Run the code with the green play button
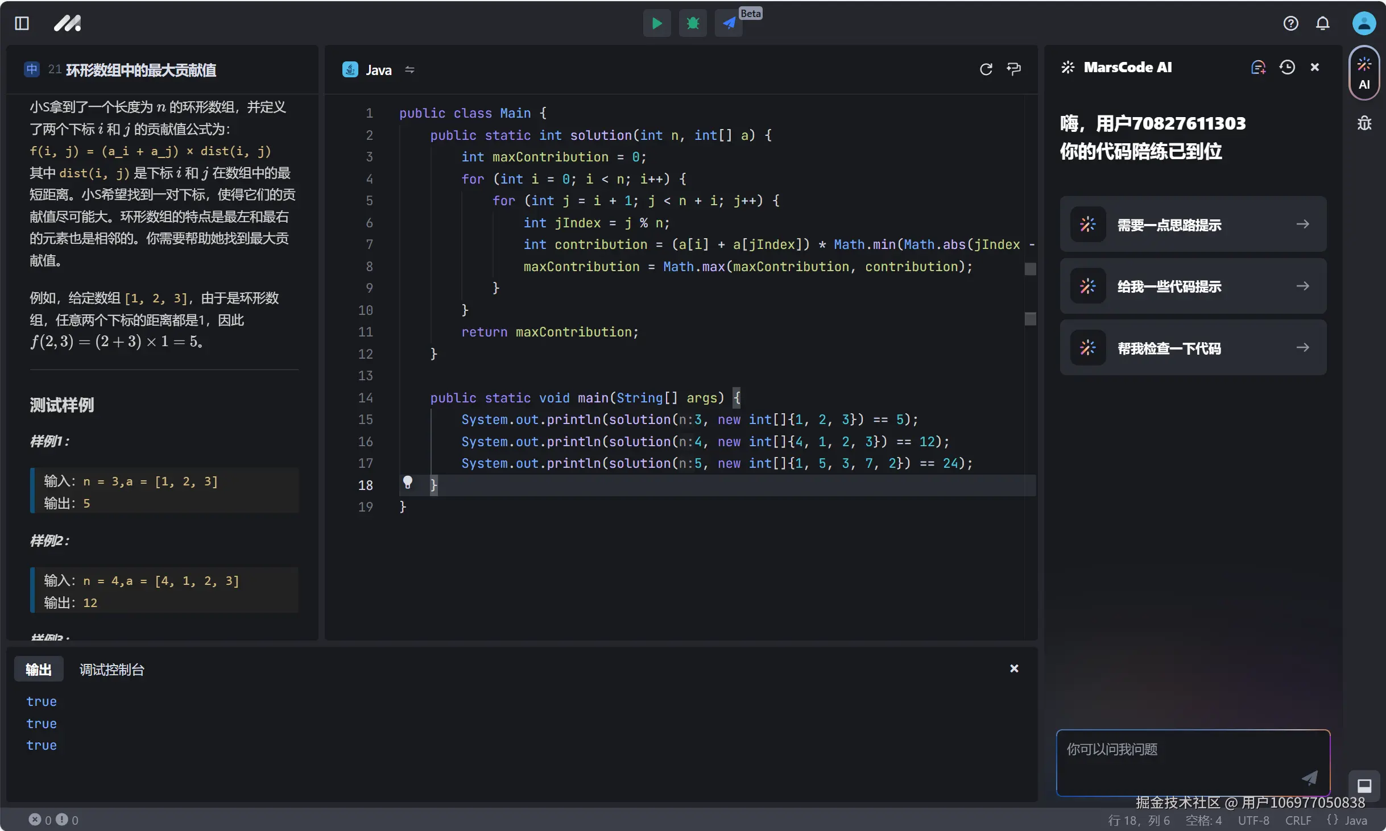The height and width of the screenshot is (831, 1386). 656,23
